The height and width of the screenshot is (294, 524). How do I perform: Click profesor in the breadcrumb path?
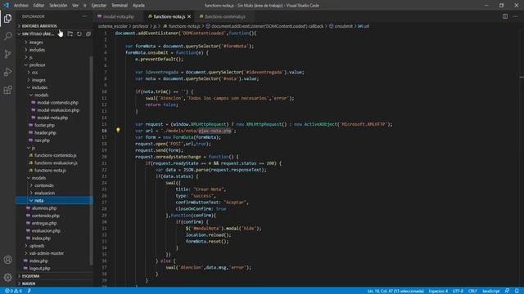[x=140, y=26]
